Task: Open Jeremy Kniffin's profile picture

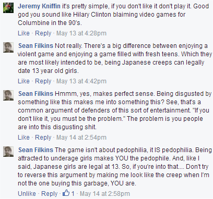Action: [8, 8]
